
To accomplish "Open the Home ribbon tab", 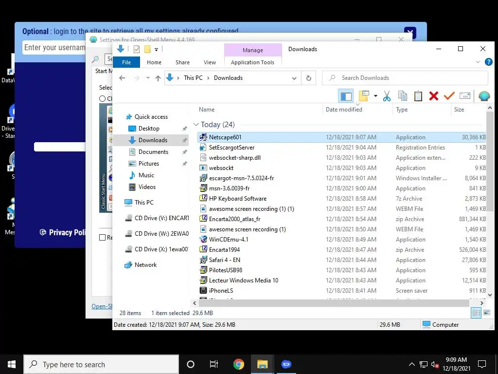I will 154,62.
